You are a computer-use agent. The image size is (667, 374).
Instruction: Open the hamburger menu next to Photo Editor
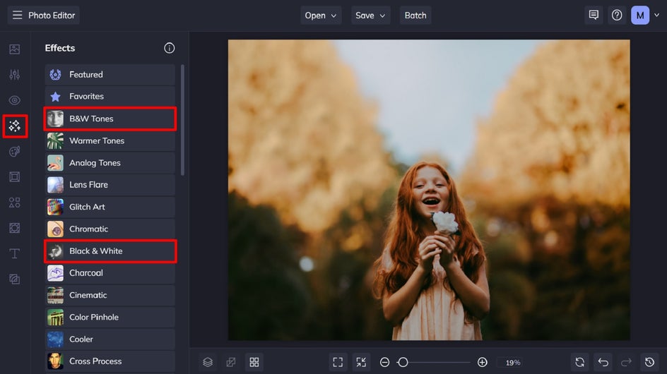[x=17, y=16]
